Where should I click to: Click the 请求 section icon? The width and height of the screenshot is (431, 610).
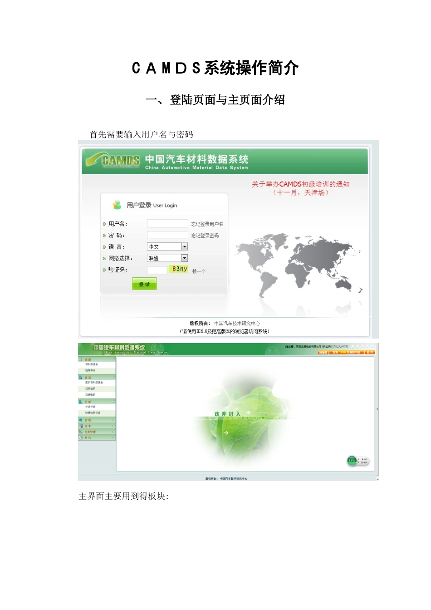tap(81, 426)
